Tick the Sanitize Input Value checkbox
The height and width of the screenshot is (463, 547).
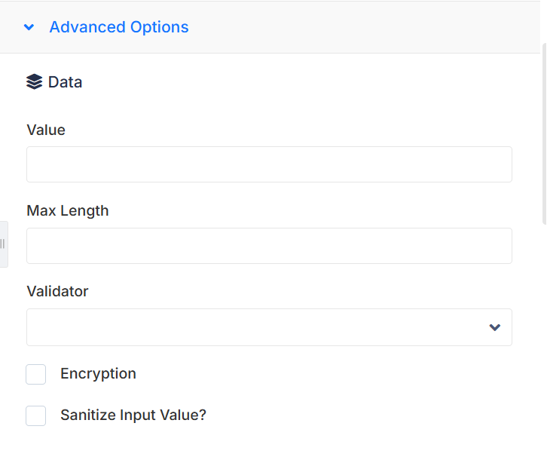[x=36, y=415]
